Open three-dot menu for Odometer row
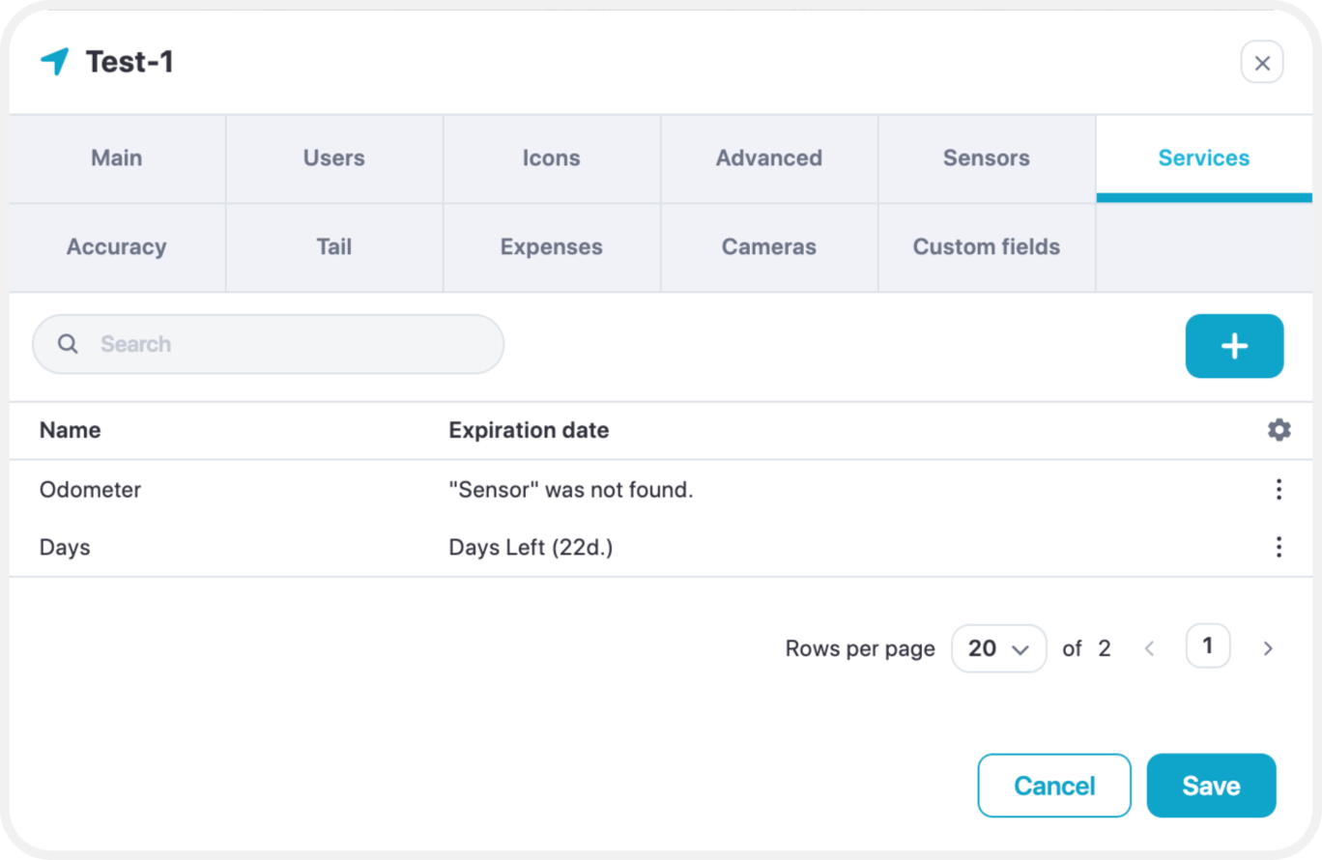Screen dimensions: 1322x860 point(1279,490)
